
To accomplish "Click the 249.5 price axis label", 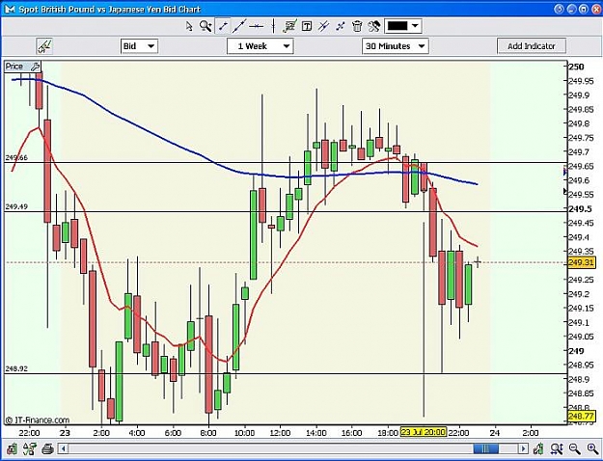I will [x=581, y=208].
